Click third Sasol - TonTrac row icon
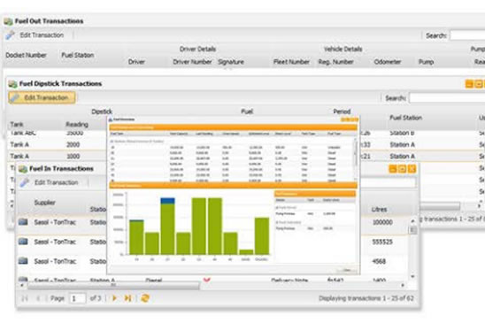Image resolution: width=485 pixels, height=323 pixels. [23, 261]
